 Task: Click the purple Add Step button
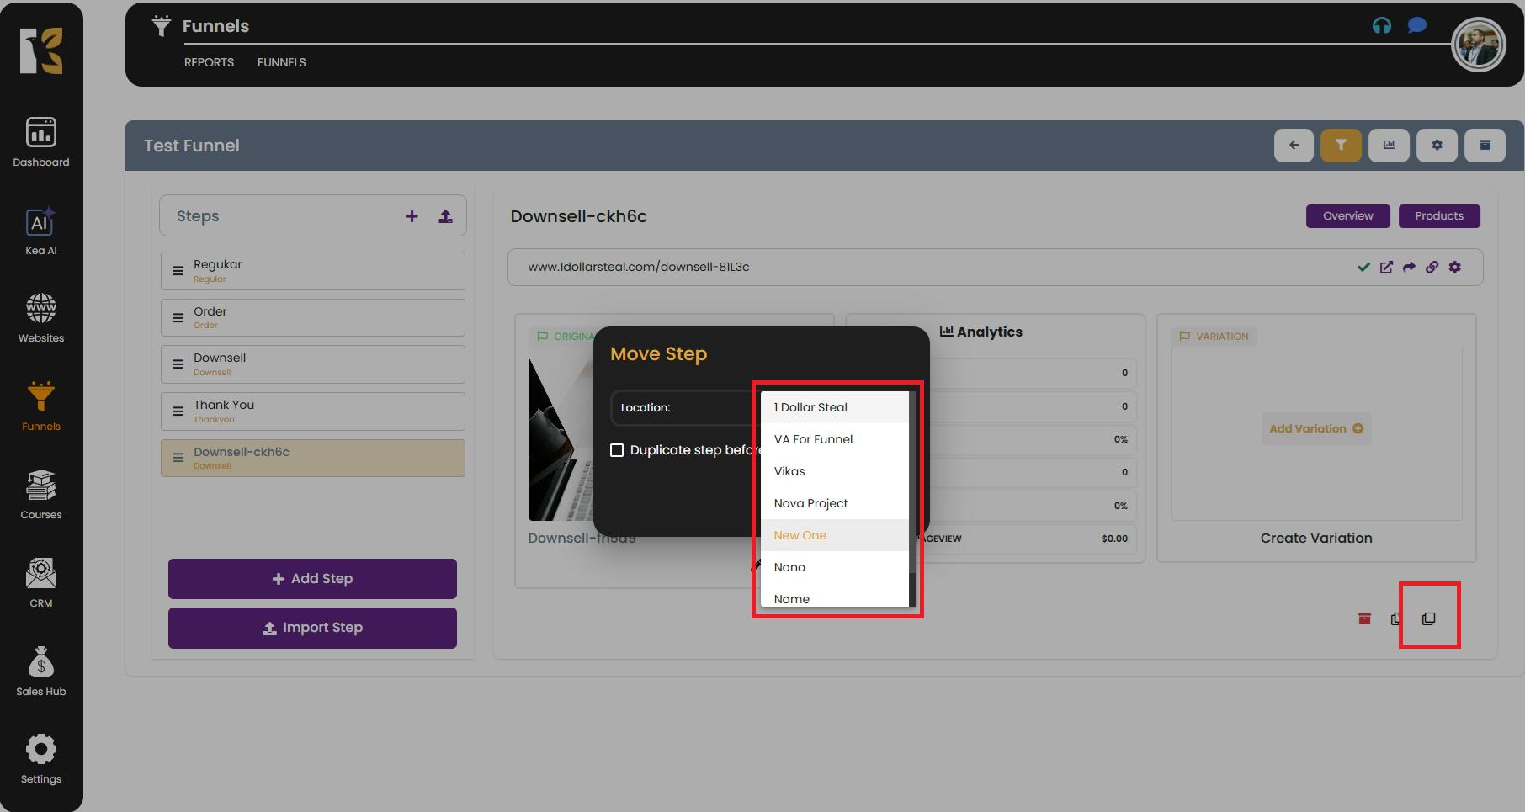(312, 579)
